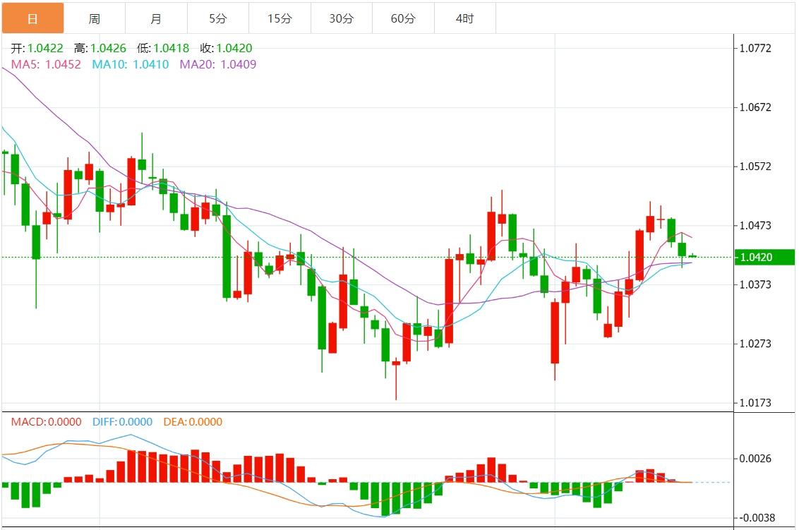Click the 低:1.0418 low price value

pyautogui.click(x=163, y=49)
